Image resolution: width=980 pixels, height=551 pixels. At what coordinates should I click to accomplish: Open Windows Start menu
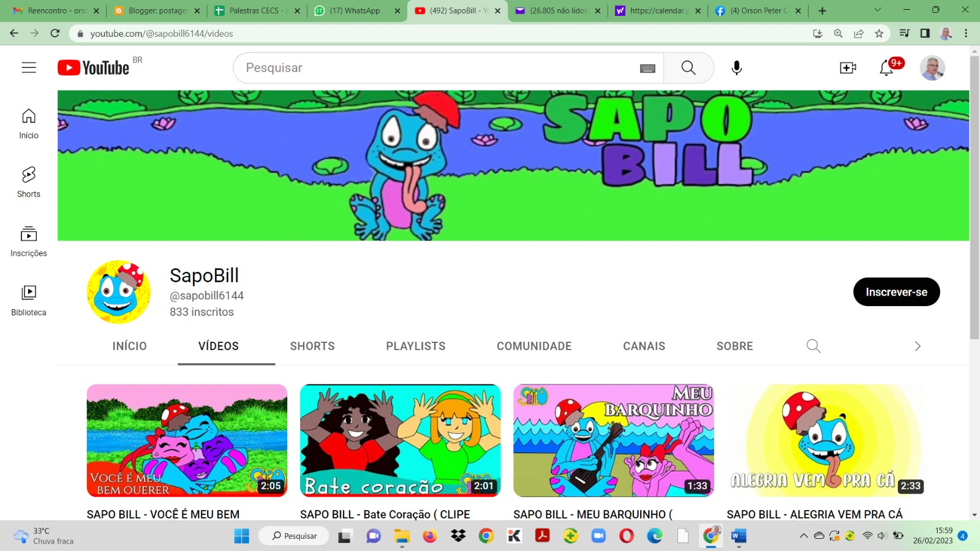coord(242,536)
